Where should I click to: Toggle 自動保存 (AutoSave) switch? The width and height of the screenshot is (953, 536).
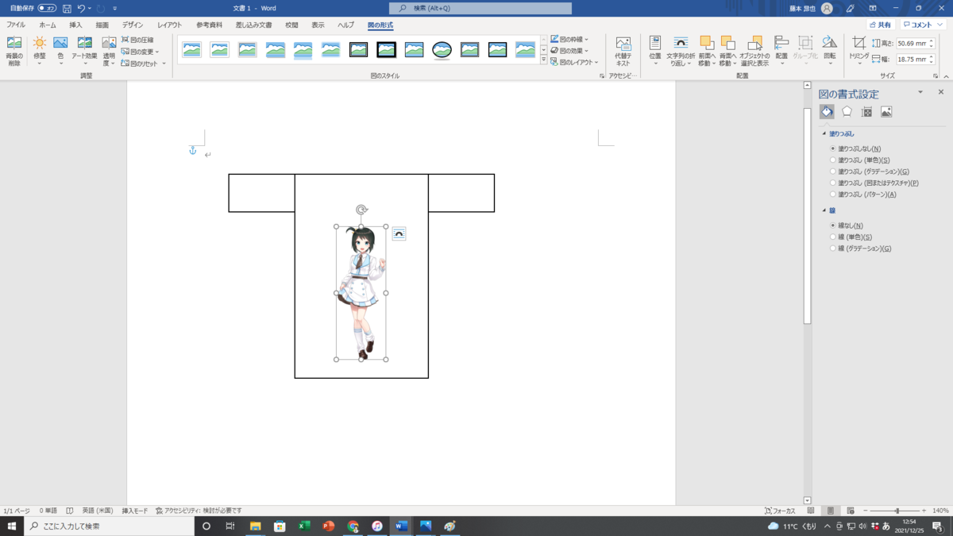47,8
